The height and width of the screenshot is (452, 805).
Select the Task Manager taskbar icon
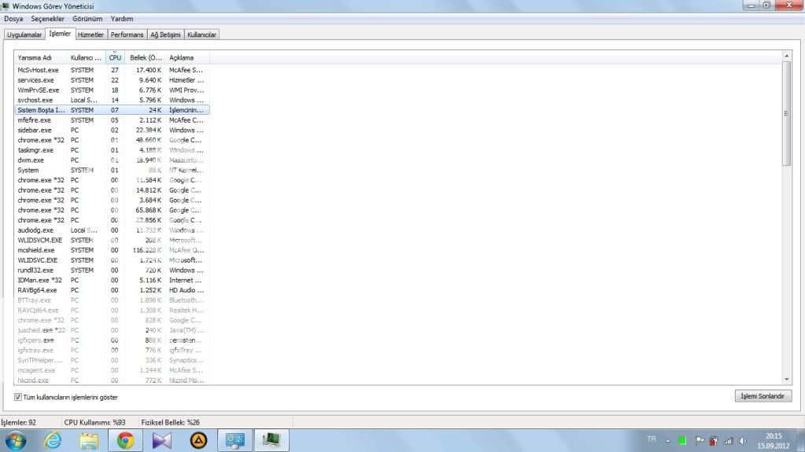271,440
